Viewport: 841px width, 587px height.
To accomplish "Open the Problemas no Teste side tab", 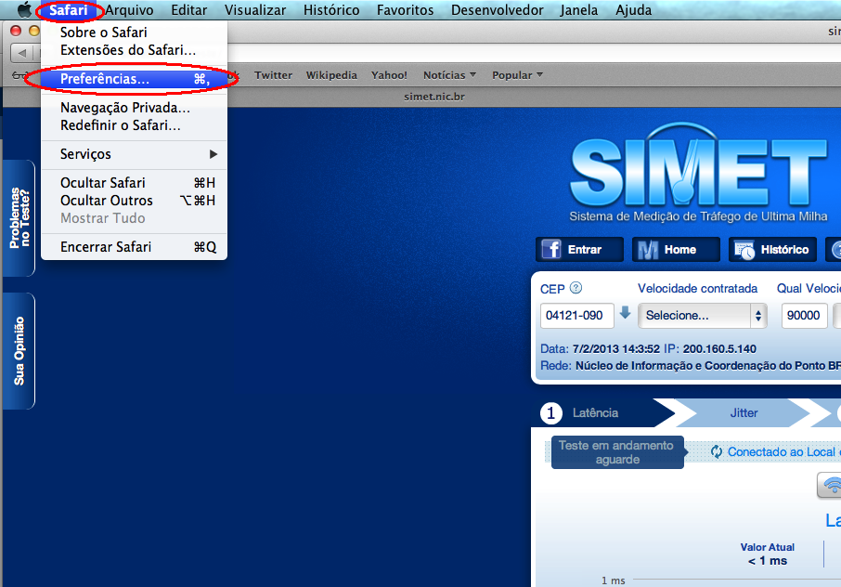I will click(x=19, y=218).
